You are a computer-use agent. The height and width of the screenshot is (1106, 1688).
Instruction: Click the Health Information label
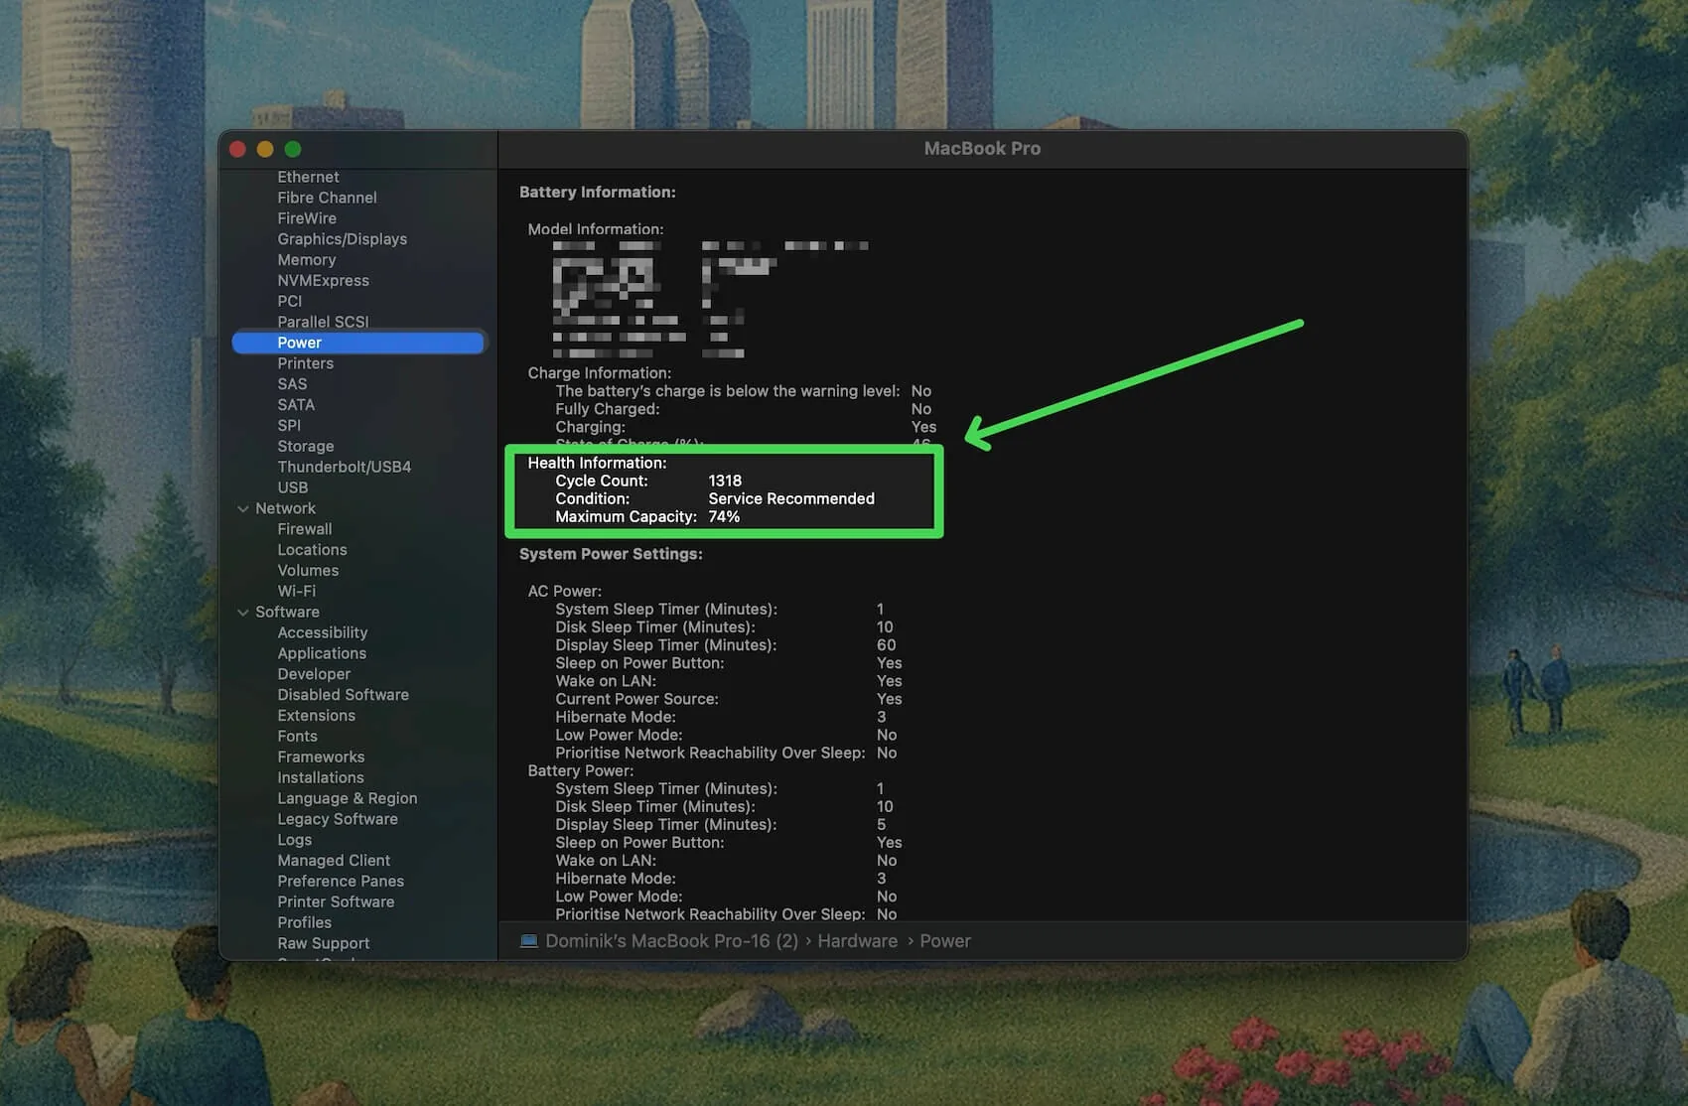(x=597, y=463)
